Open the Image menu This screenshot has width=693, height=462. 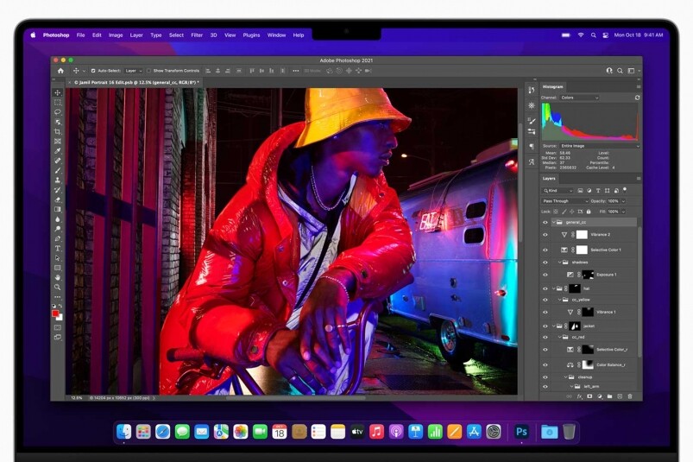116,35
